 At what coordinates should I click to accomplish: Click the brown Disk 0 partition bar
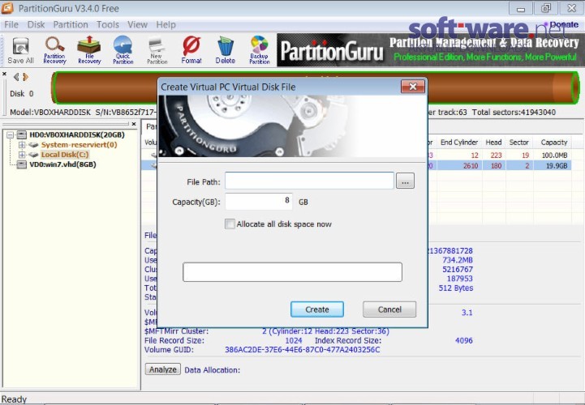pyautogui.click(x=316, y=88)
